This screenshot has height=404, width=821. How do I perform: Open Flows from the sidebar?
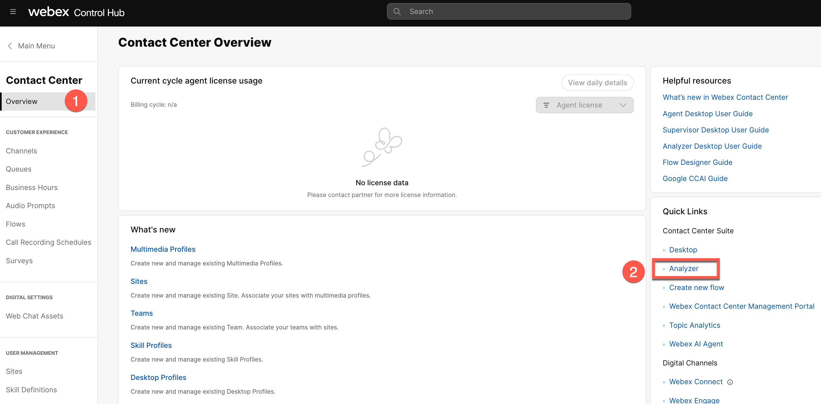(15, 224)
